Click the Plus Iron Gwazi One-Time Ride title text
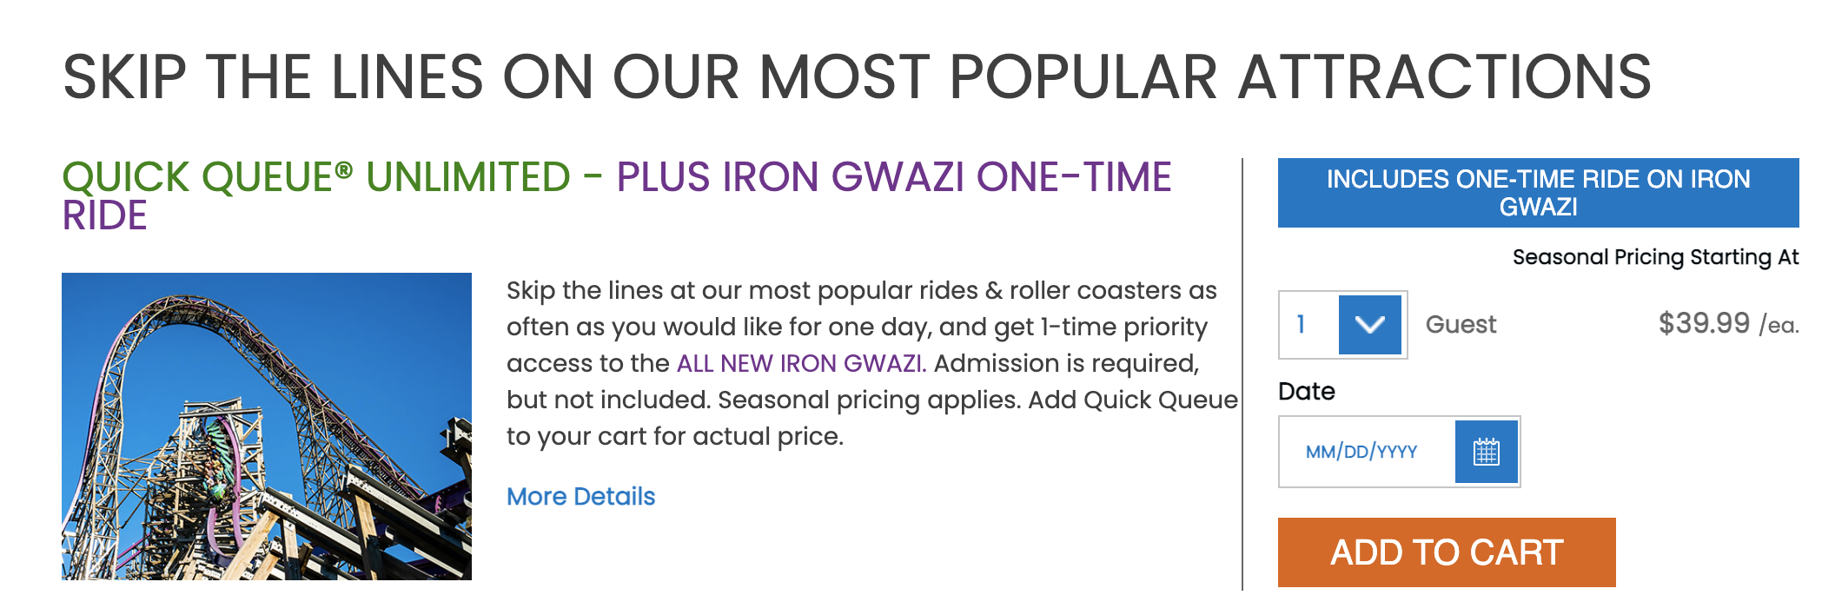 (x=894, y=177)
